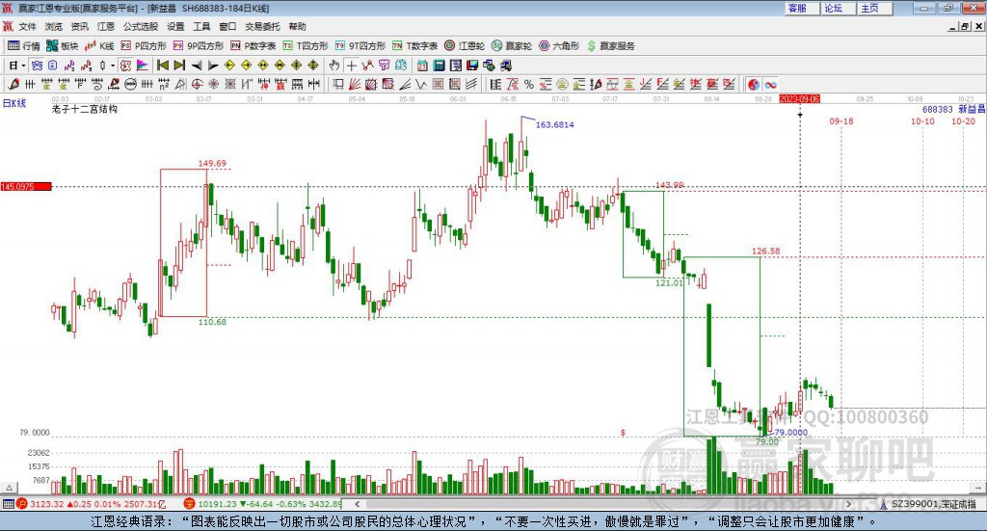Image resolution: width=987 pixels, height=531 pixels.
Task: Click the 论坛 forum button
Action: (839, 8)
